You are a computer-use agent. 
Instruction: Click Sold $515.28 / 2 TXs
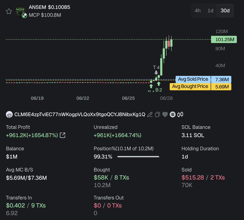click(x=203, y=178)
